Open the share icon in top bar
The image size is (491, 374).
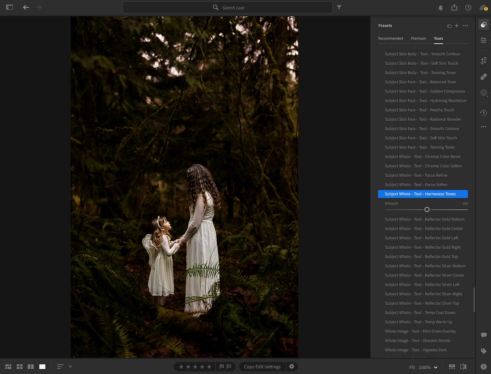tap(454, 8)
